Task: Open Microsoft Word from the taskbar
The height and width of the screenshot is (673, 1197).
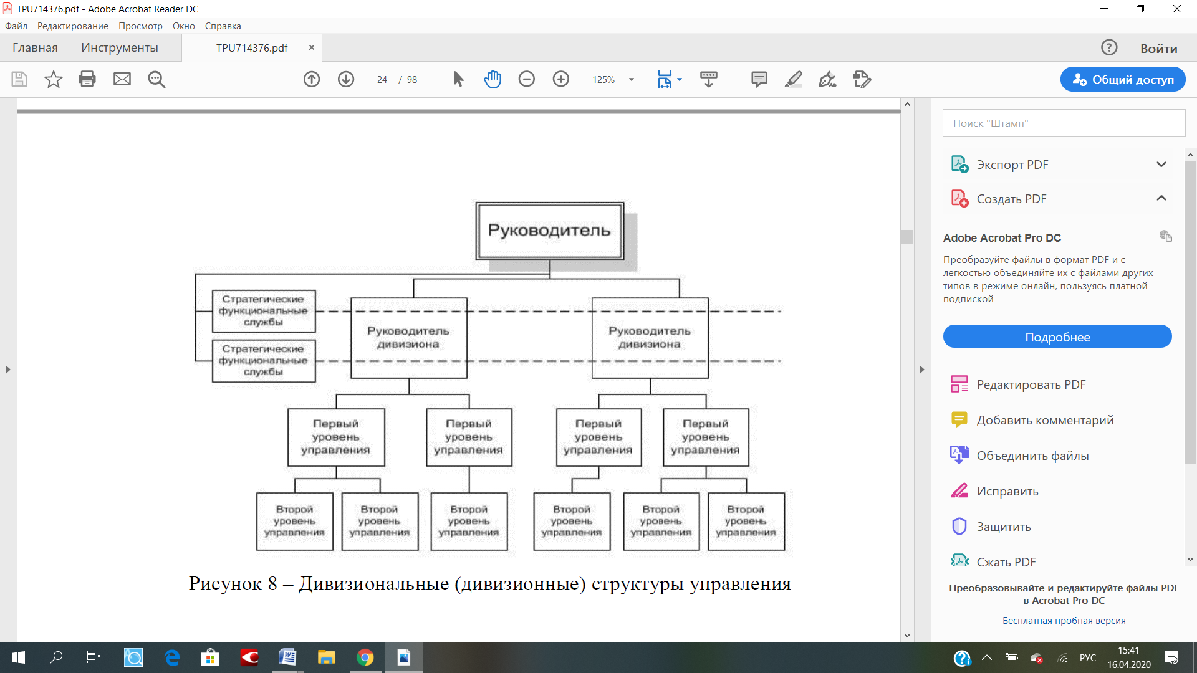Action: (x=288, y=657)
